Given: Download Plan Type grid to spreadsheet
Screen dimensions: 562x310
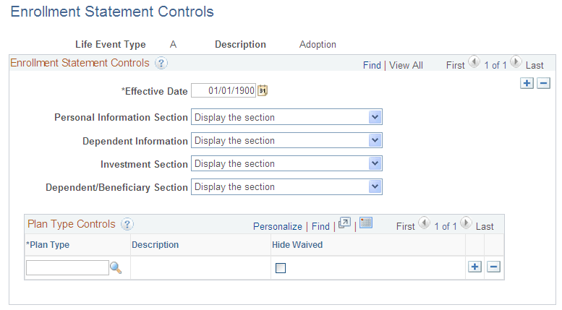Looking at the screenshot, I should click(365, 223).
